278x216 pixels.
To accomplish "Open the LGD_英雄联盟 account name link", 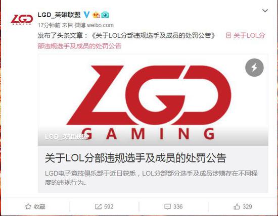I will click(x=59, y=15).
